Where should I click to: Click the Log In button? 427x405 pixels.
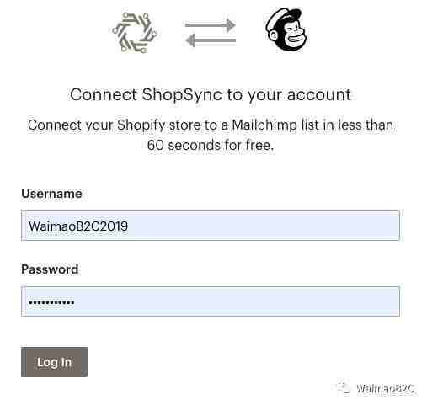tap(54, 362)
